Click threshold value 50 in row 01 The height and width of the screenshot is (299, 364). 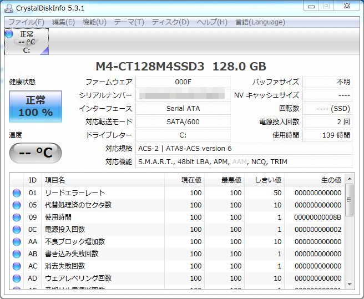(x=277, y=193)
